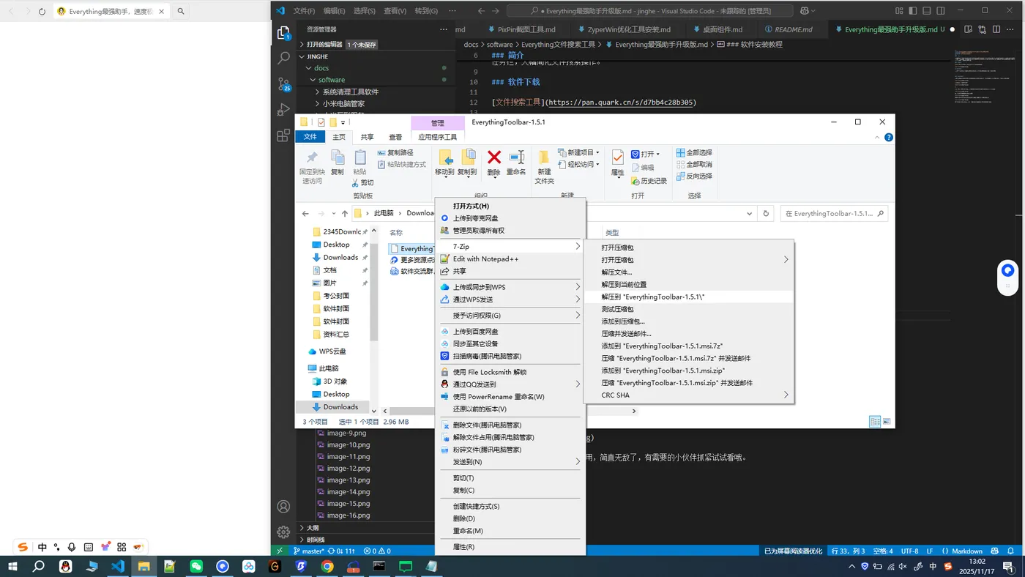Viewport: 1025px width, 577px height.
Task: Open the Extensions view in VS Code
Action: click(x=283, y=135)
